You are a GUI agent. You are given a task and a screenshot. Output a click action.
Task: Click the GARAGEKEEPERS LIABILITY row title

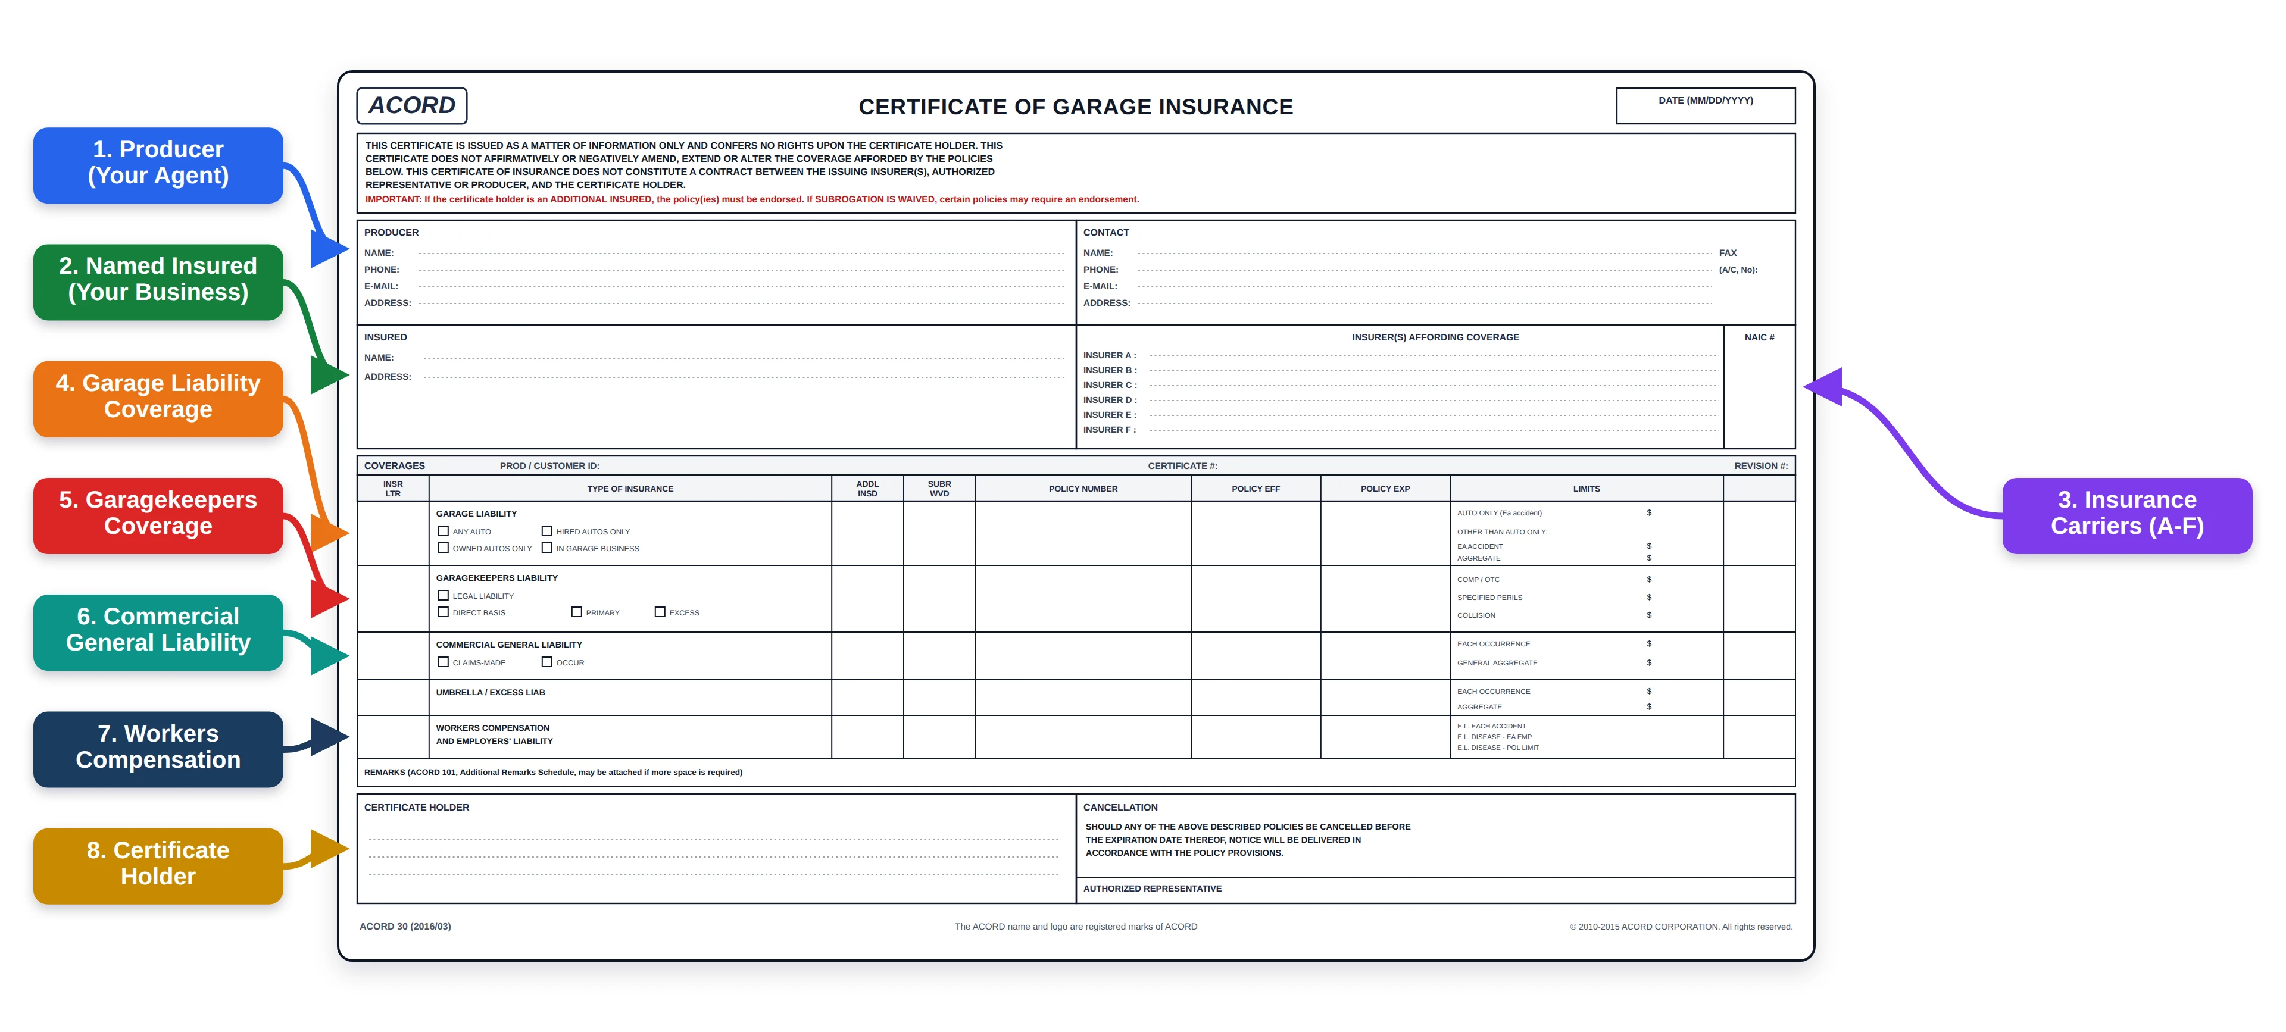pyautogui.click(x=497, y=578)
